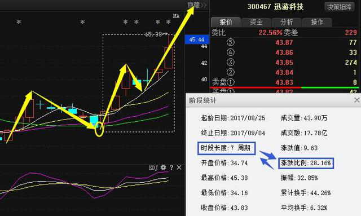This screenshot has width=361, height=216.
Task: Click the 时段长度 7 周期 field
Action: click(x=226, y=148)
